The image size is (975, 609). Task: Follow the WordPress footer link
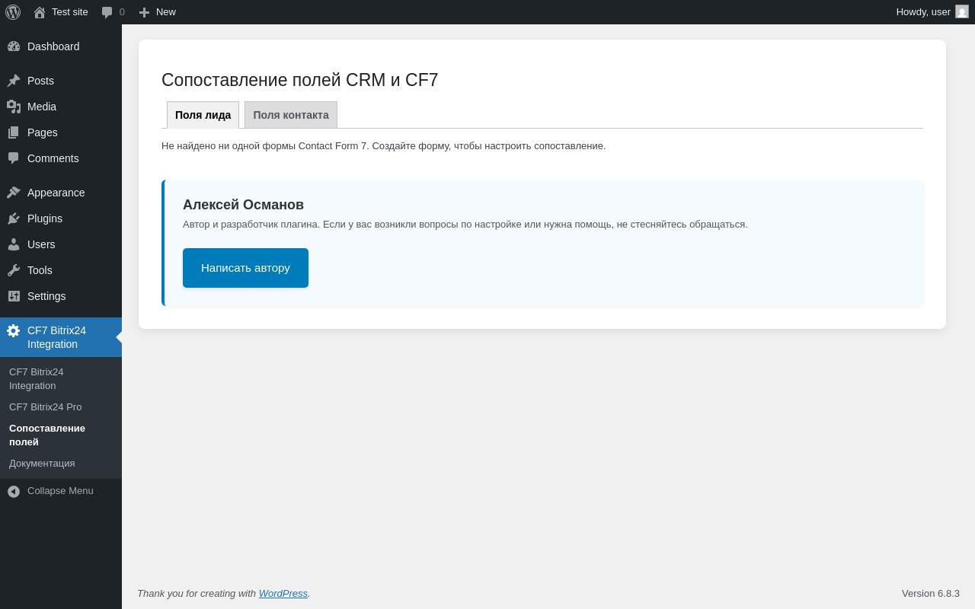click(x=283, y=593)
